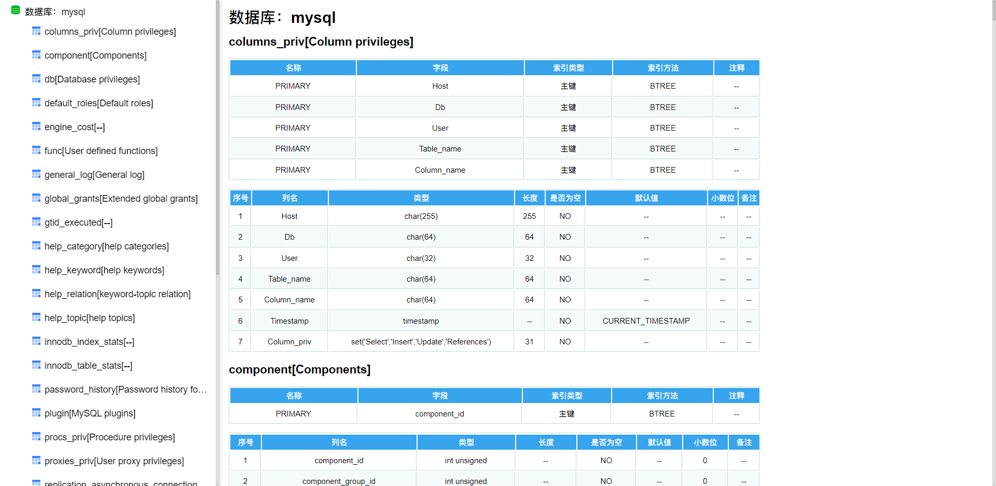996x486 pixels.
Task: Open password_history entry in sidebar
Action: [x=125, y=390]
